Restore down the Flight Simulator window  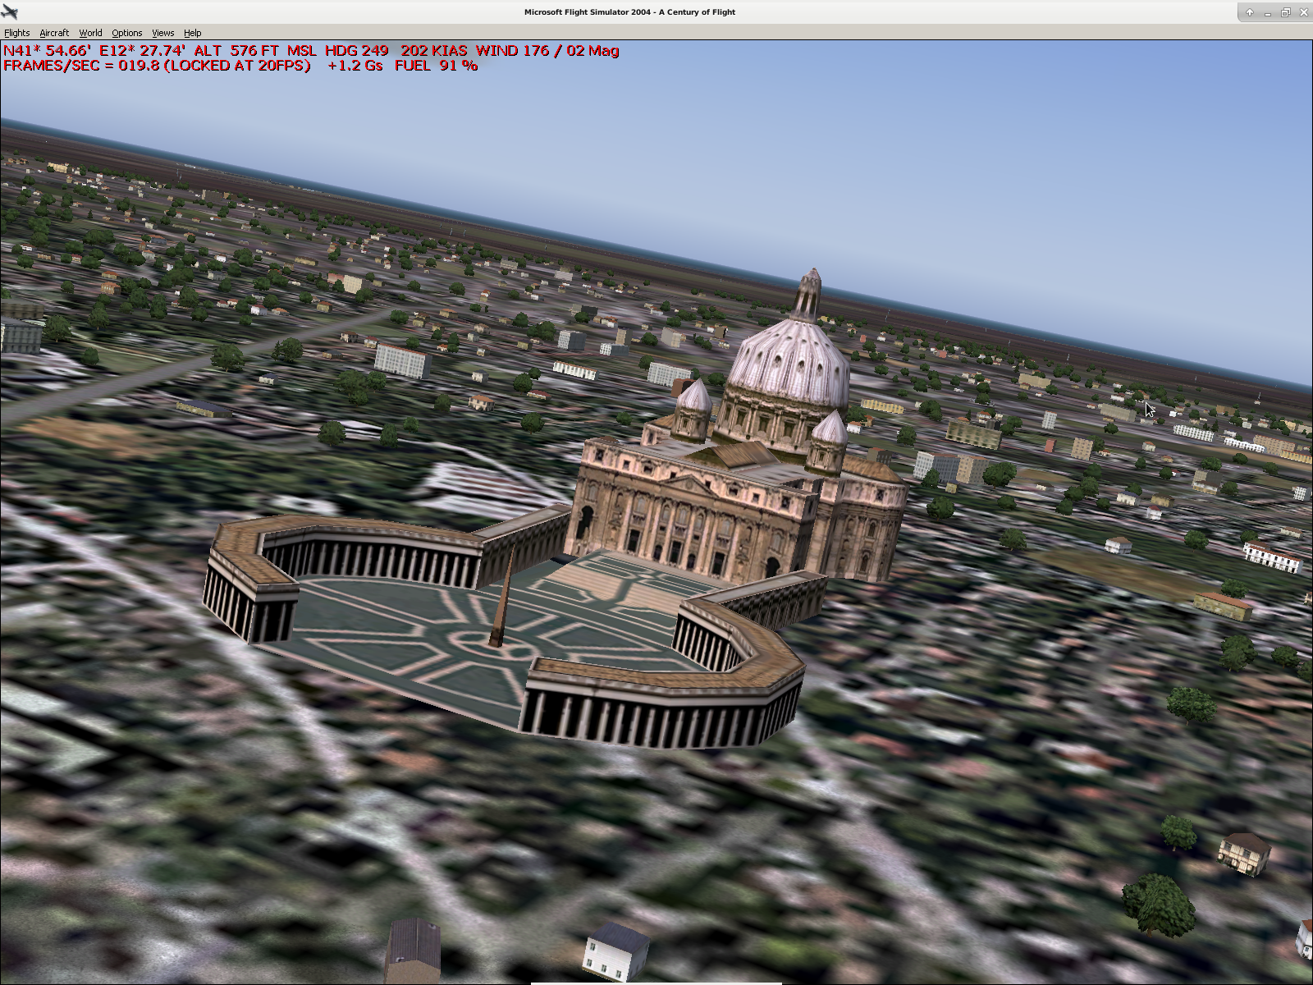(1285, 12)
